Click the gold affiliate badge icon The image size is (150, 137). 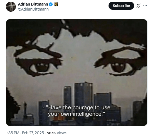(x=56, y=4)
